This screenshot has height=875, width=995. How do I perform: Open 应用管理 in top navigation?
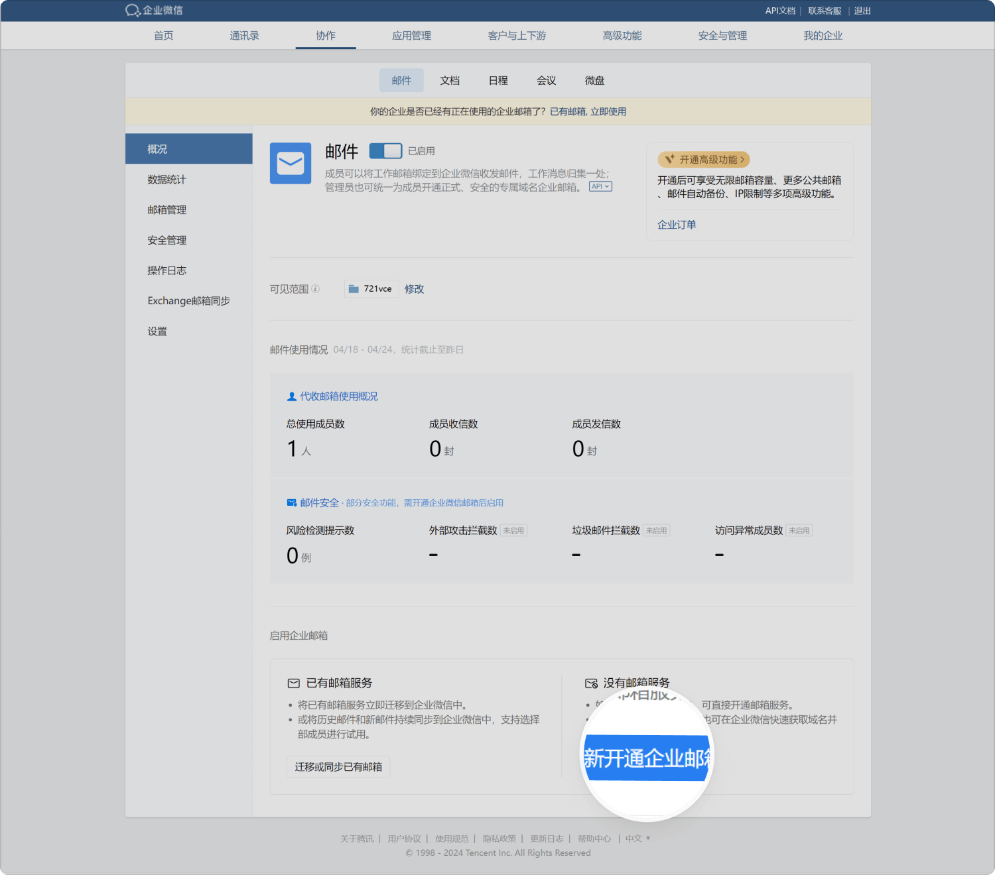click(x=412, y=36)
